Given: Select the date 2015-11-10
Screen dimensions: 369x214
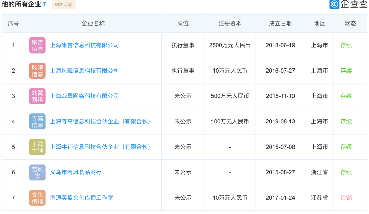Looking at the screenshot, I should (x=280, y=96).
